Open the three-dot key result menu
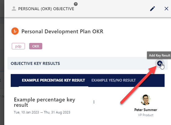 tap(94, 102)
